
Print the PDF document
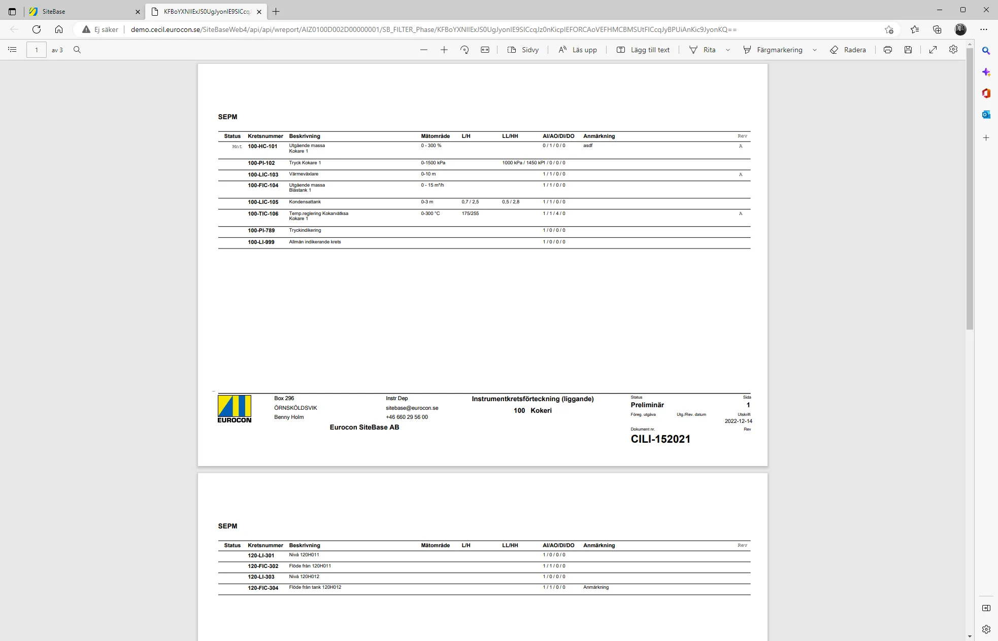pyautogui.click(x=888, y=50)
